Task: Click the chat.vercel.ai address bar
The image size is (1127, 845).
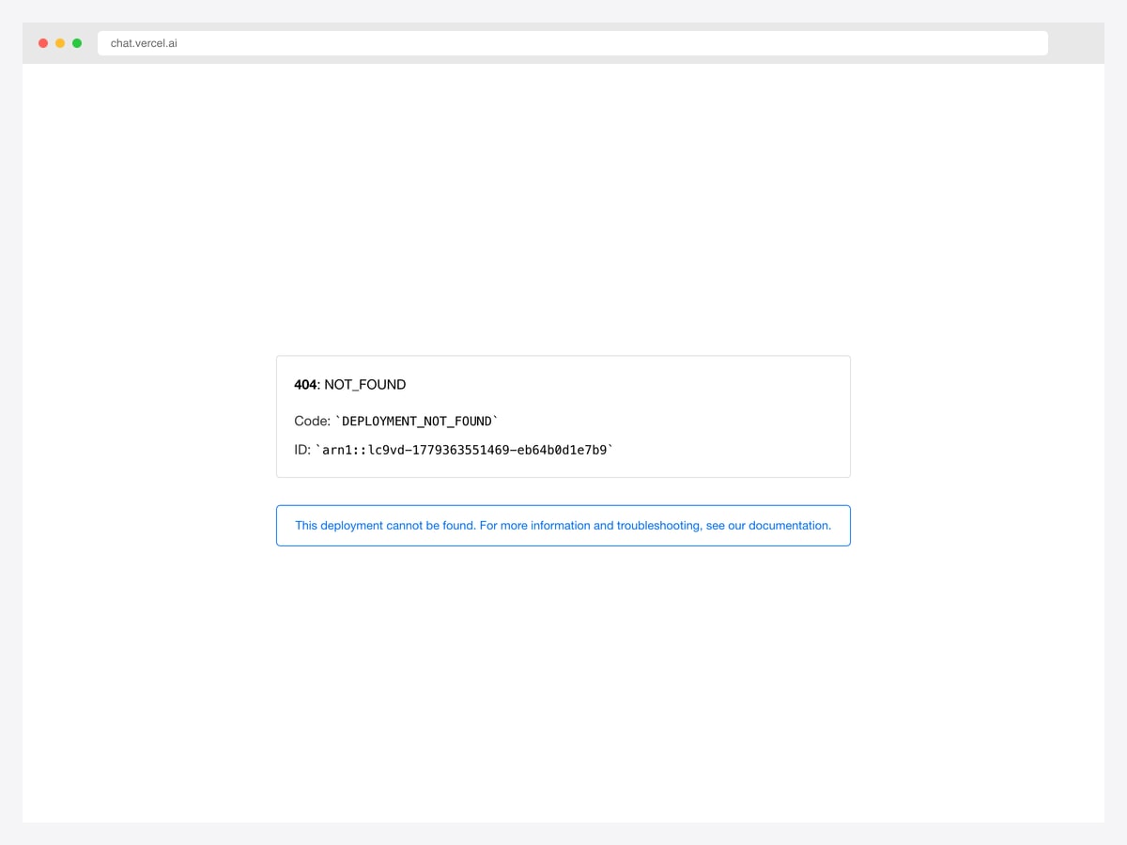Action: click(572, 43)
